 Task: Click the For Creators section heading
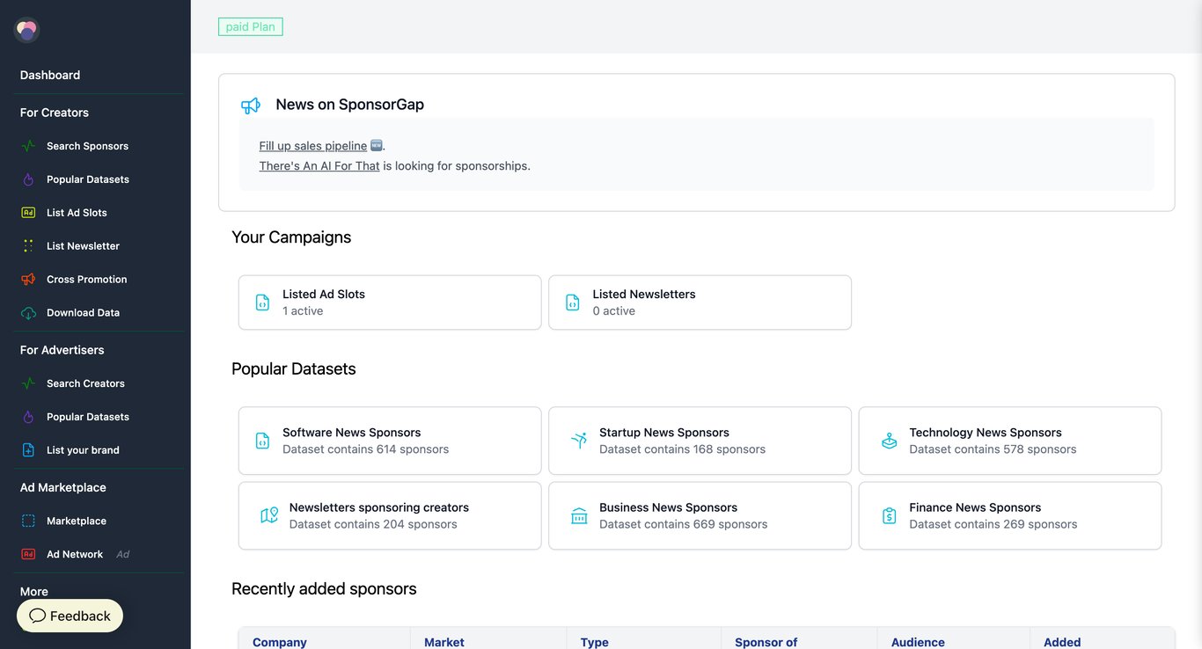[55, 113]
